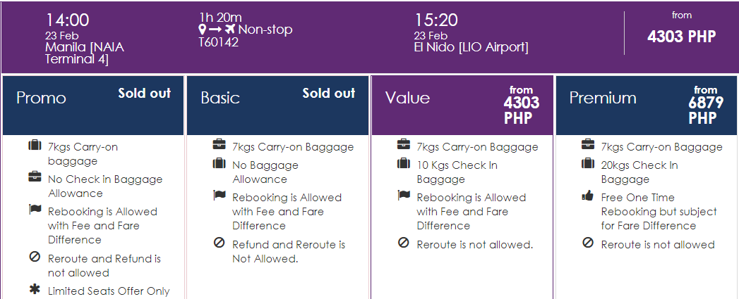Click flight number T60142
The width and height of the screenshot is (739, 299).
pos(219,42)
